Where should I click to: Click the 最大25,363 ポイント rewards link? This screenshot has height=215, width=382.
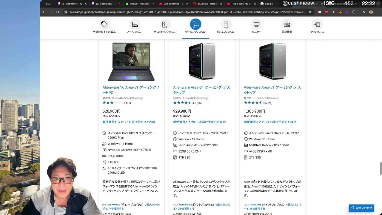tap(202, 207)
